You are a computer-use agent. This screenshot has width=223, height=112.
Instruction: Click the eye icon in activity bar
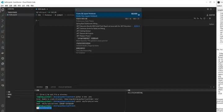[x=3, y=85]
